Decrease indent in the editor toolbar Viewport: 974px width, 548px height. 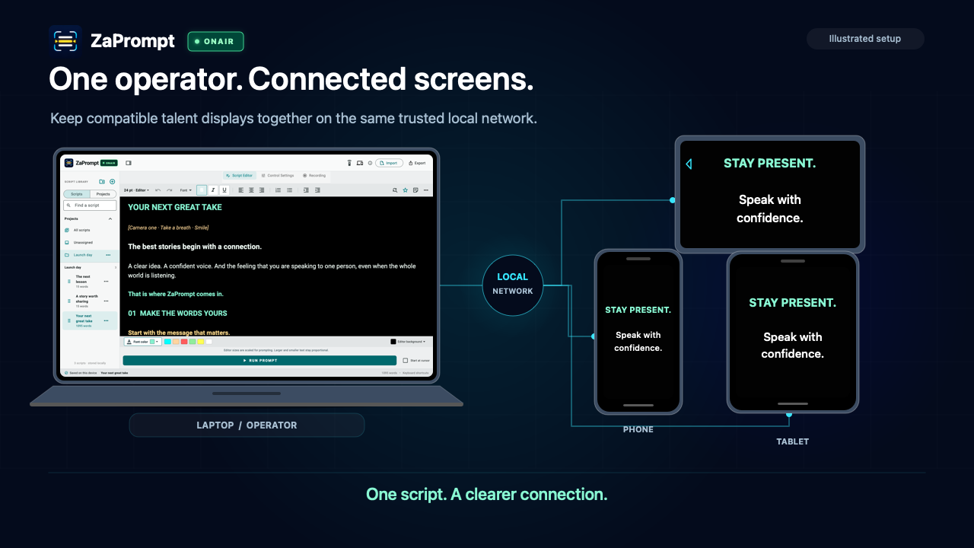tap(306, 190)
